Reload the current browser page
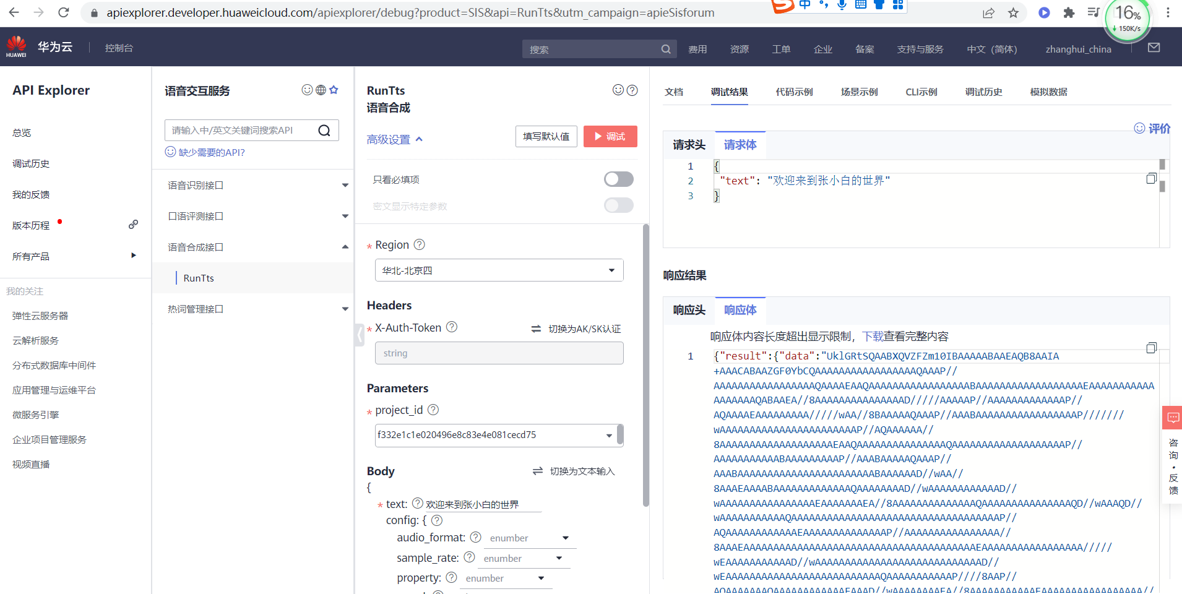The height and width of the screenshot is (594, 1182). coord(63,12)
